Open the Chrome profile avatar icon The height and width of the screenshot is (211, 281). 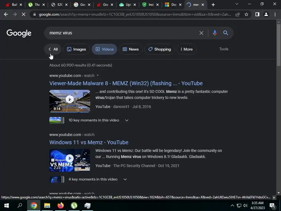tap(266, 14)
